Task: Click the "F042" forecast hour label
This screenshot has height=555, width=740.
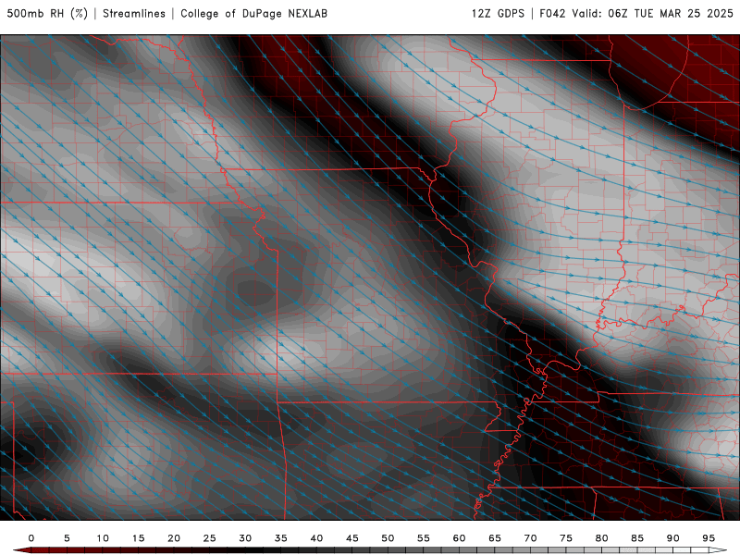Action: [552, 13]
